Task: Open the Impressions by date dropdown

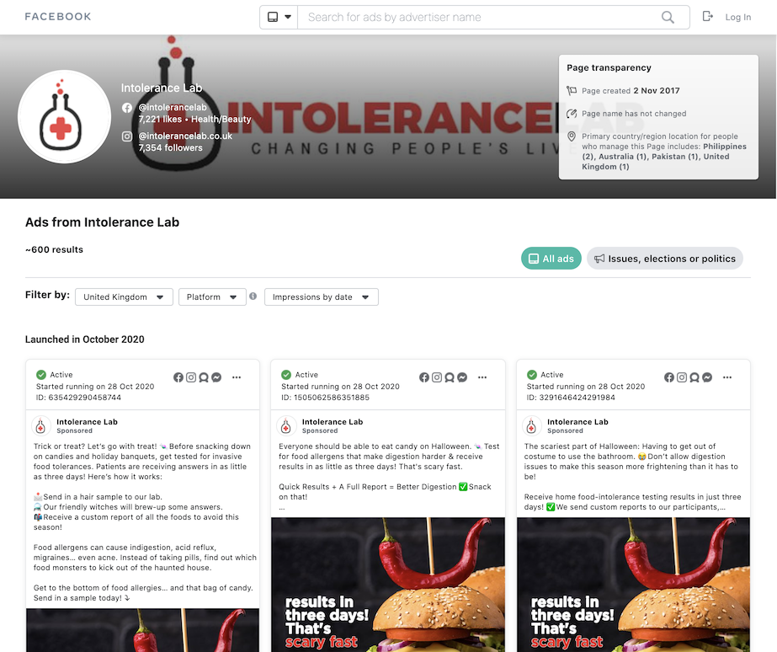Action: [321, 297]
